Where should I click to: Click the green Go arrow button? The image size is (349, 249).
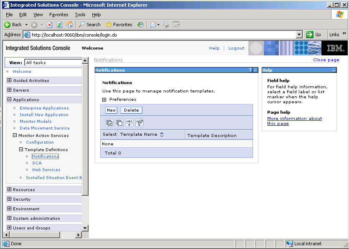[x=310, y=35]
